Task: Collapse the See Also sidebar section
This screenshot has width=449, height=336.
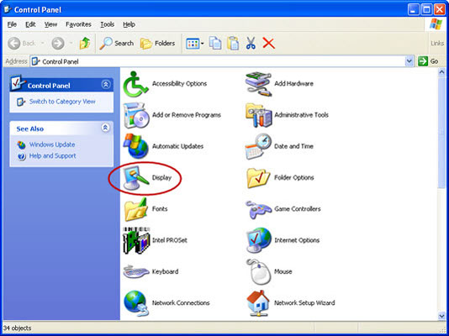Action: (106, 128)
